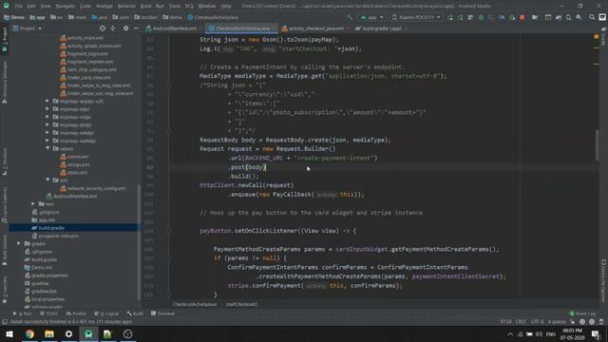Open strings.xml in values folder
The height and width of the screenshot is (342, 608).
[75, 164]
